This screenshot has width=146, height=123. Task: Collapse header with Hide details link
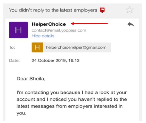pos(43,36)
